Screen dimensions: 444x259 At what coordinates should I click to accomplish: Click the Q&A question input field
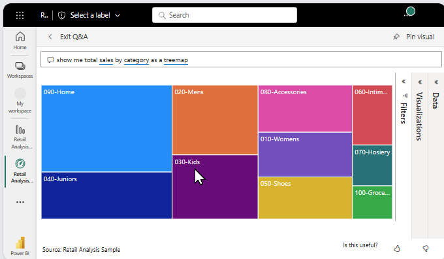pos(241,60)
